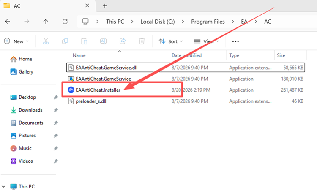
Task: Open Desktop quick access folder
Action: coord(23,97)
